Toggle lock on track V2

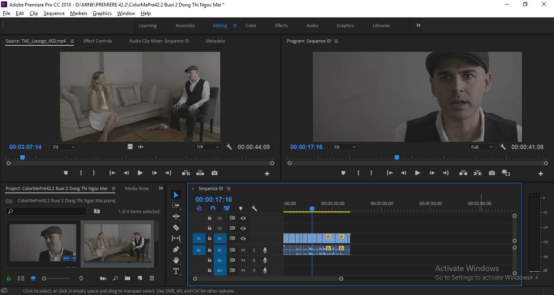tap(210, 228)
